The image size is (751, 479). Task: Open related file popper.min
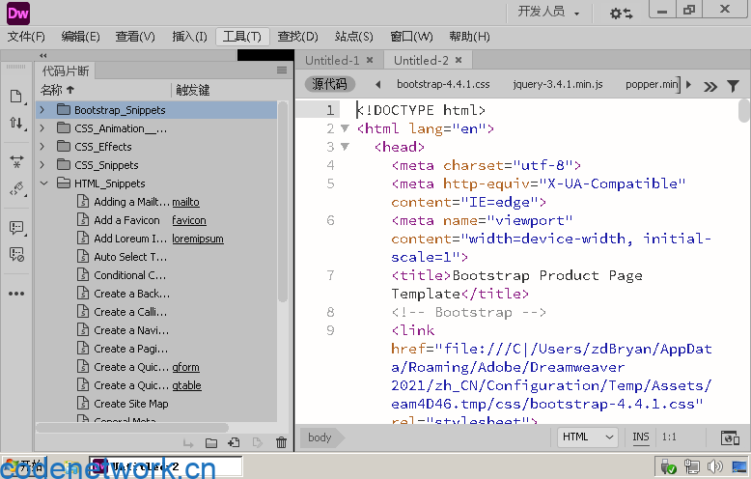point(652,84)
